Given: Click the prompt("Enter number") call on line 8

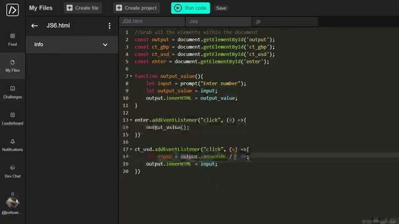Looking at the screenshot, I should [x=212, y=83].
